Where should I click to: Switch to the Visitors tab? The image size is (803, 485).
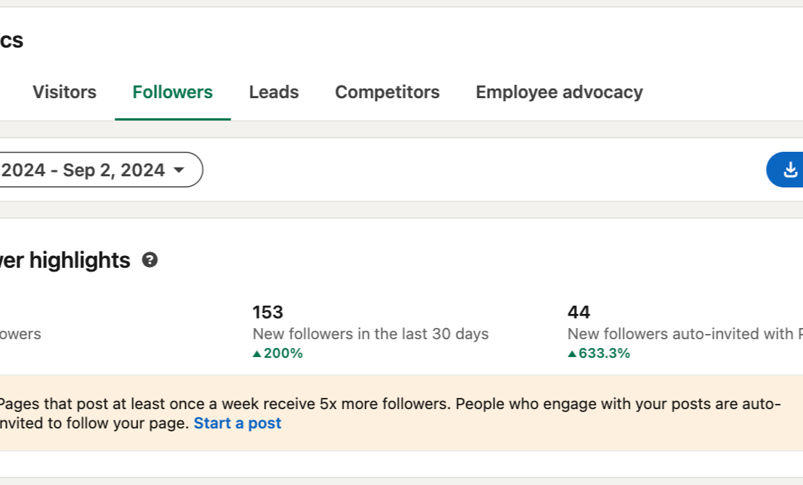65,91
